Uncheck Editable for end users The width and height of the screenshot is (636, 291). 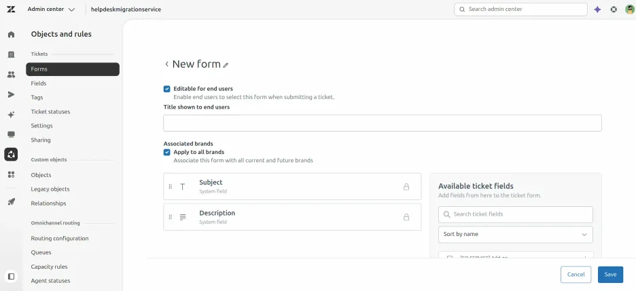pyautogui.click(x=166, y=89)
